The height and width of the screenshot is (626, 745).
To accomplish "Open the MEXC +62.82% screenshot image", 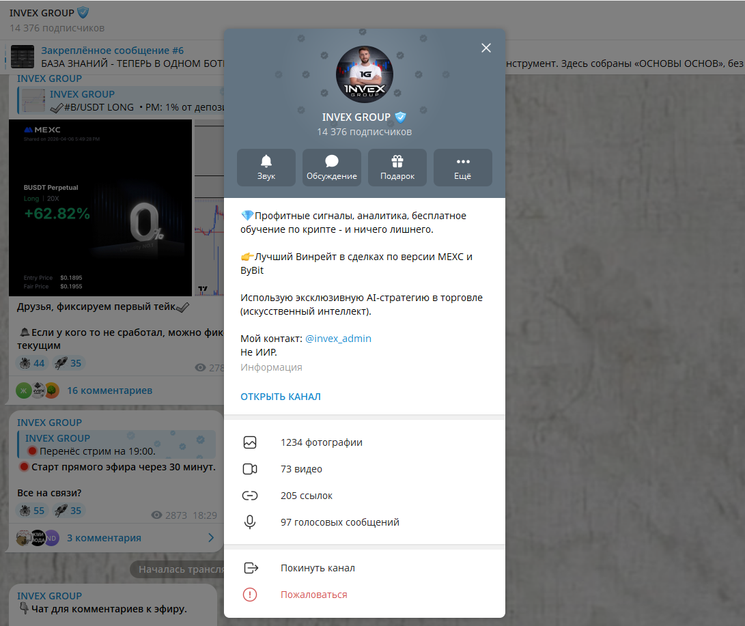I will [x=100, y=208].
